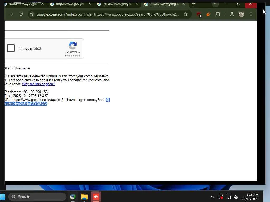Click the sync tray icon with red dot
The height and width of the screenshot is (202, 270).
pyautogui.click(x=221, y=197)
